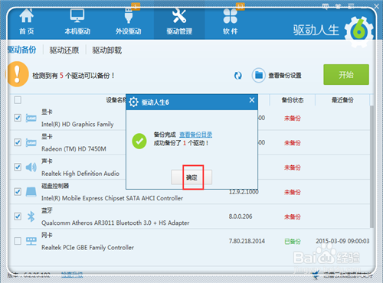Select the Intel Mobile Express Chipset SATA AHCI name
This screenshot has width=383, height=283.
point(112,198)
